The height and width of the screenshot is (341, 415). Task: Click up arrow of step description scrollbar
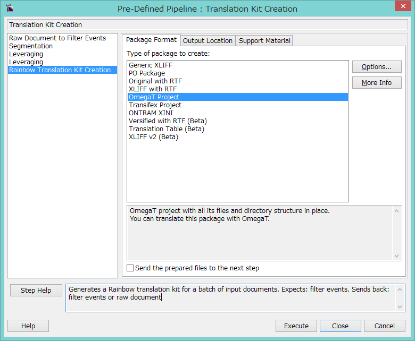[x=400, y=289]
